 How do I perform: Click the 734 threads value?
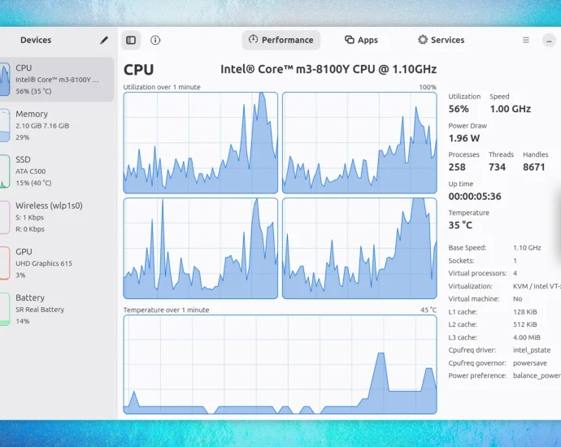498,167
